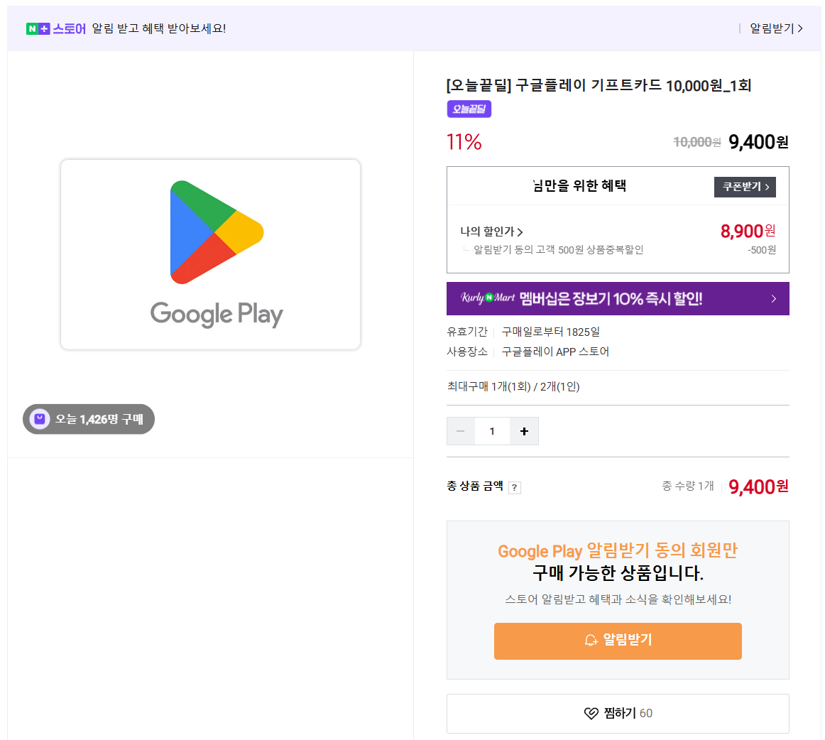The height and width of the screenshot is (740, 825).
Task: Click the quantity input field showing 1
Action: pos(492,430)
